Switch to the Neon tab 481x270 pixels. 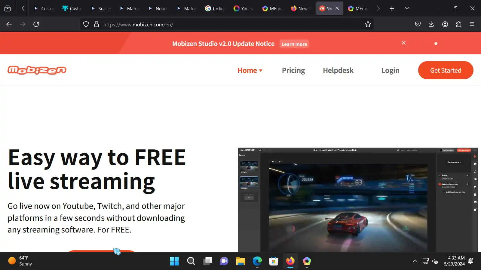158,8
